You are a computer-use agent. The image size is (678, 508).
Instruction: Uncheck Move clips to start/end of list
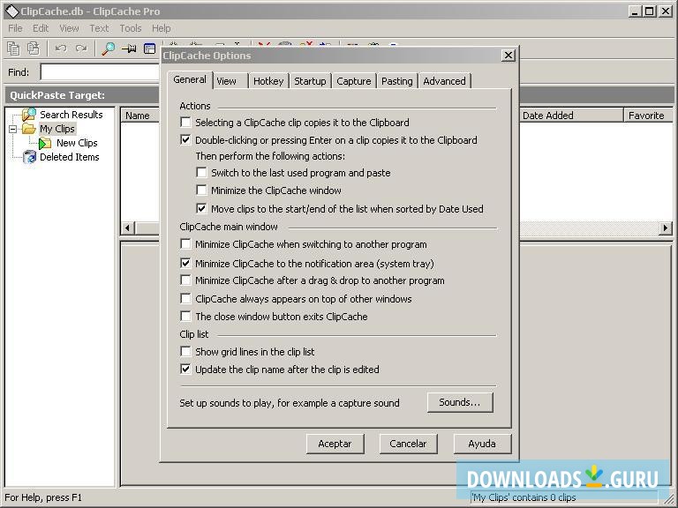[201, 209]
